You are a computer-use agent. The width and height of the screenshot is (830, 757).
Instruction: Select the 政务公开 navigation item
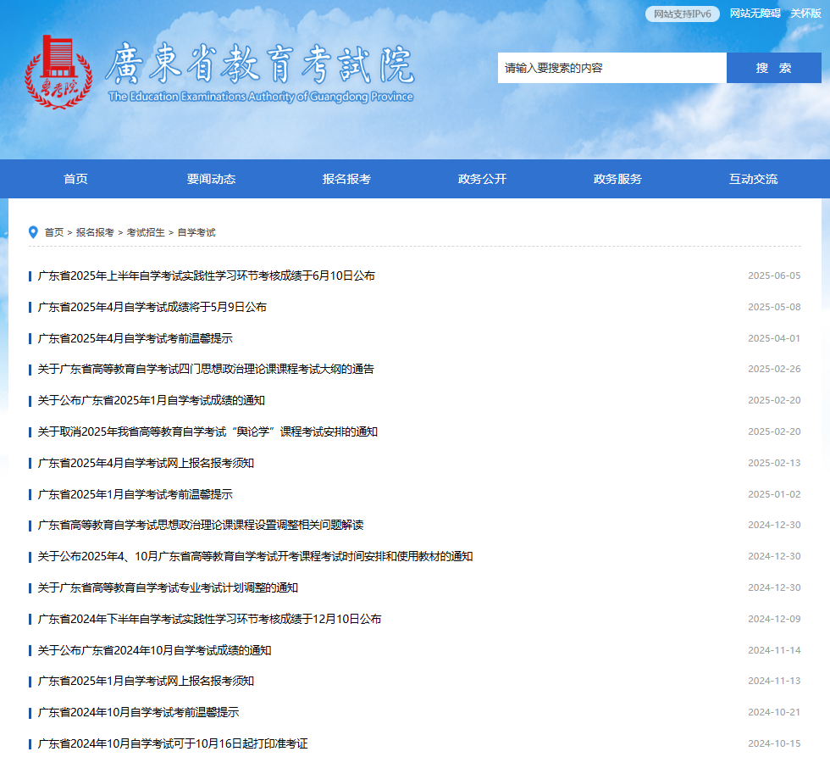tap(482, 179)
